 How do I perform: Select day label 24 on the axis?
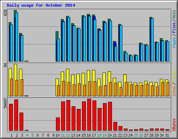click(x=130, y=135)
